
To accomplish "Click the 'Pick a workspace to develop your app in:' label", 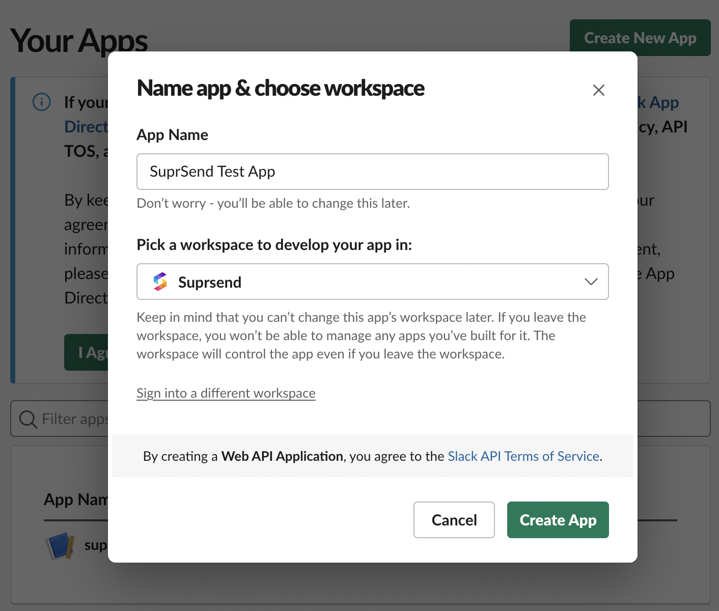I will click(x=274, y=245).
